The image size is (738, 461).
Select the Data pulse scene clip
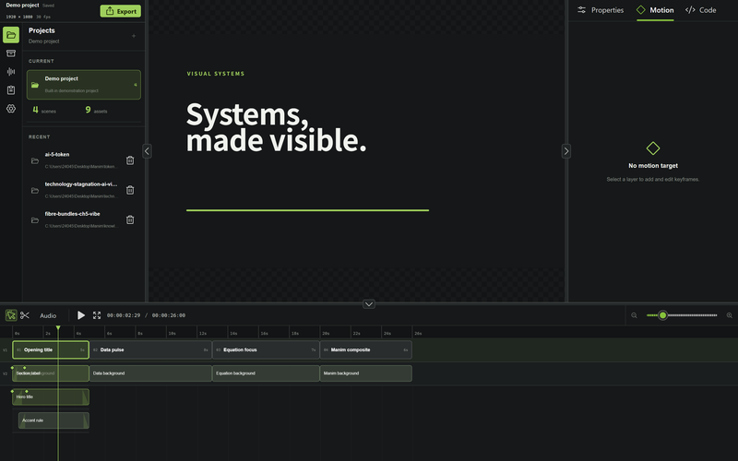click(x=150, y=350)
